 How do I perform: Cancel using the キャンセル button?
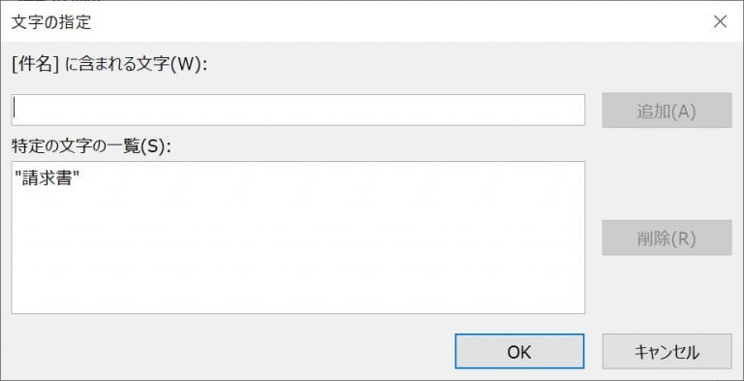click(666, 352)
